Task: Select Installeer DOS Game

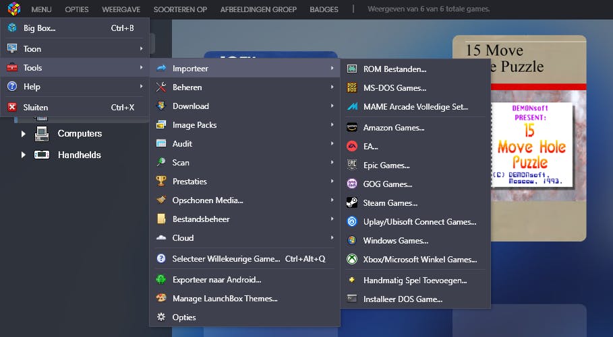Action: point(415,299)
